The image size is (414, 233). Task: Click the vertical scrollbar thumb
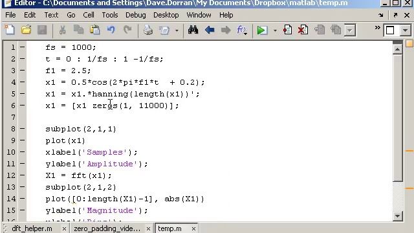tap(397, 118)
